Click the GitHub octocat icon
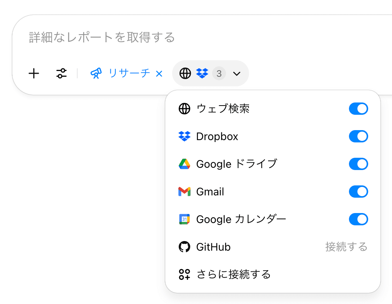The width and height of the screenshot is (392, 304). (184, 247)
